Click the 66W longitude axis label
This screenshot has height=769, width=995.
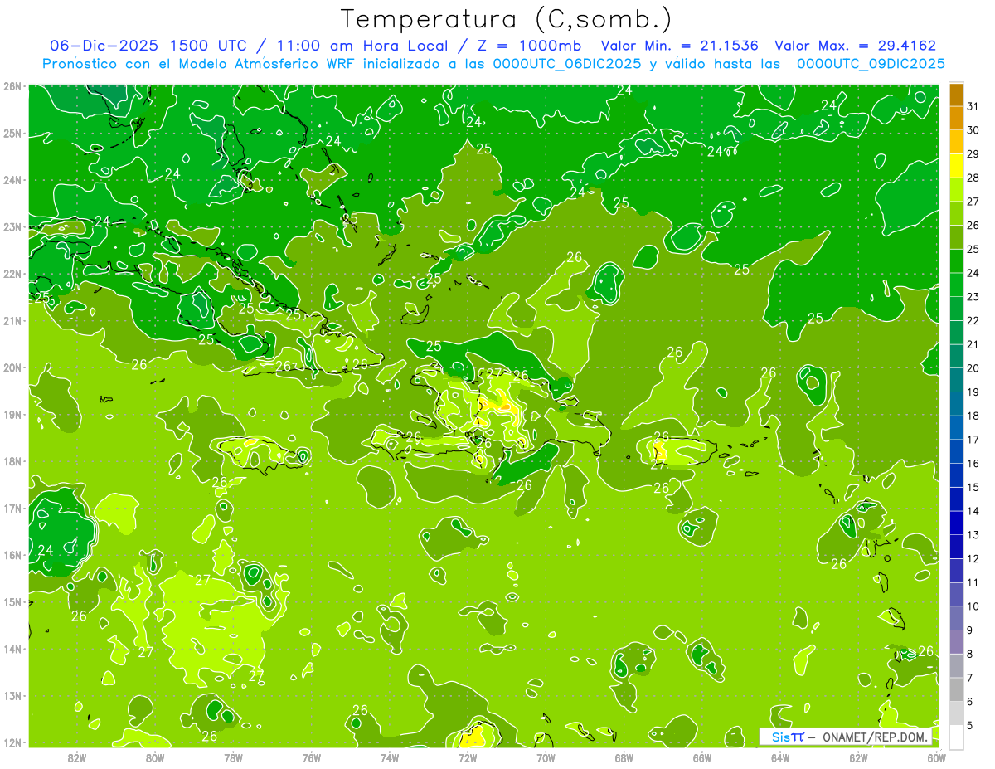(x=702, y=757)
